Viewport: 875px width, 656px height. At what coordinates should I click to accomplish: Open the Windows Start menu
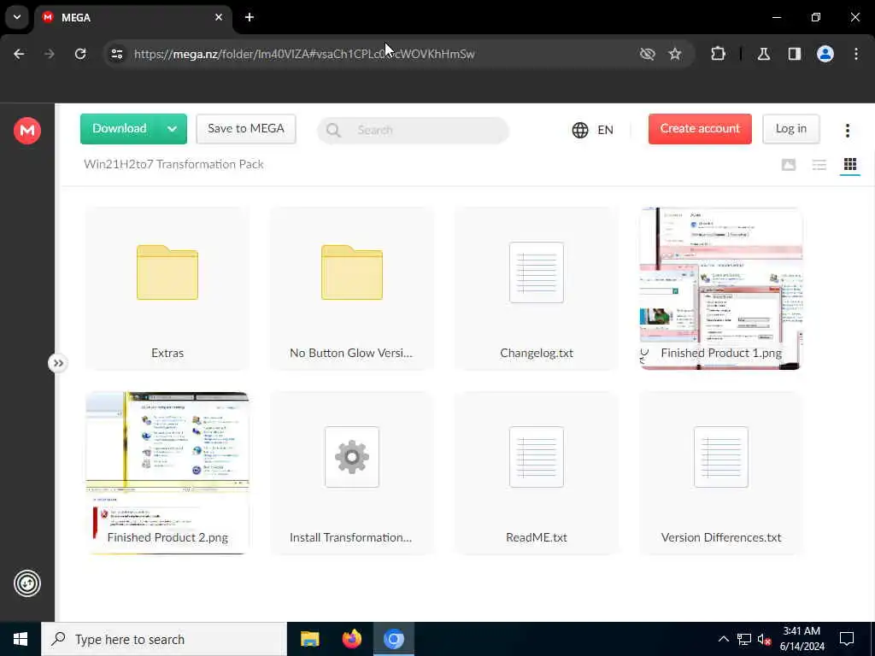pos(21,639)
